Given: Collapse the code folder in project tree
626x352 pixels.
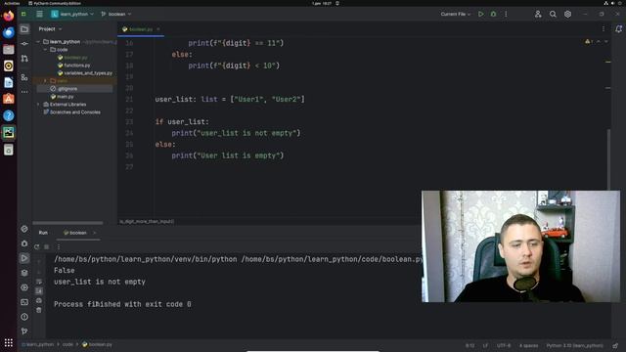Looking at the screenshot, I should [46, 50].
